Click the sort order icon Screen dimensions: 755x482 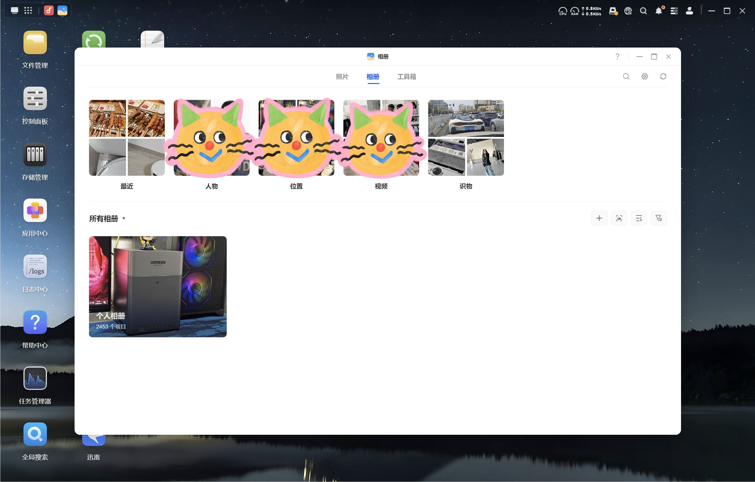tap(639, 218)
